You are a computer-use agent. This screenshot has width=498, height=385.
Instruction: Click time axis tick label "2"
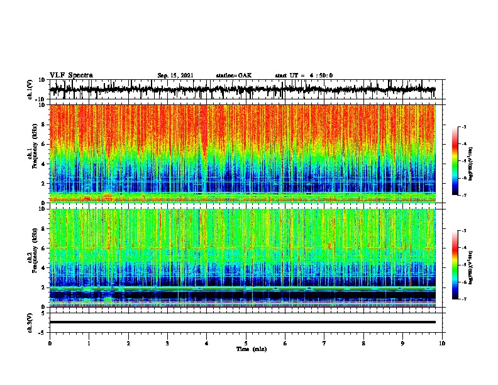point(128,343)
